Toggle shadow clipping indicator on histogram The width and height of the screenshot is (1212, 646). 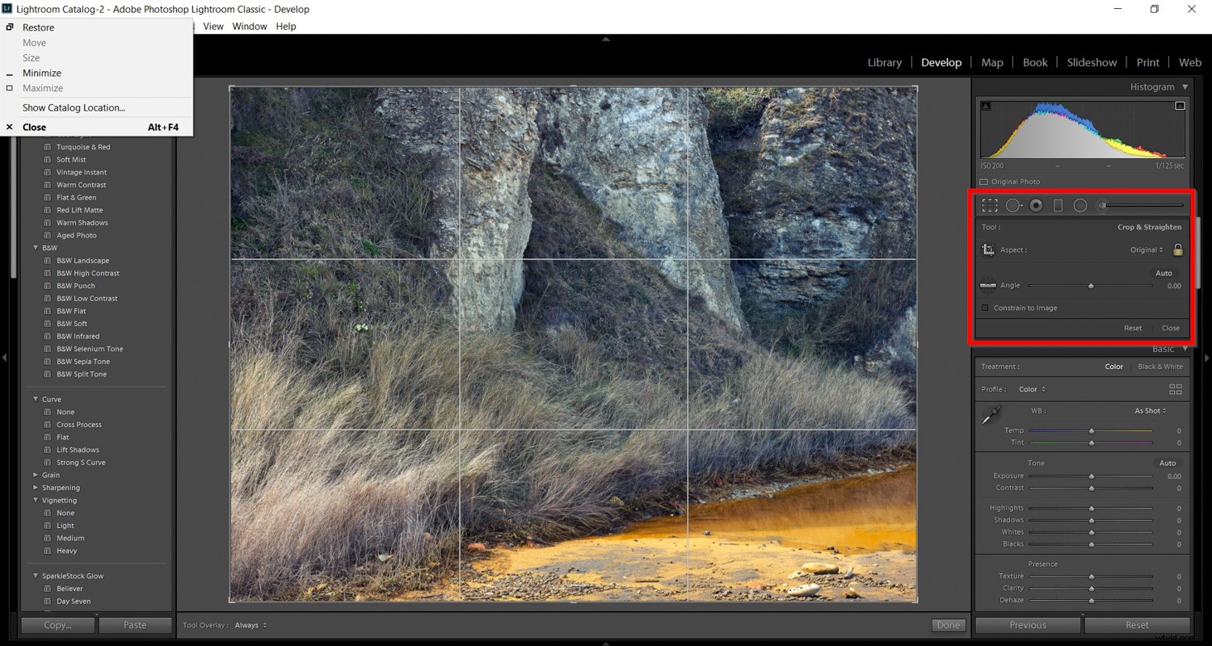point(986,105)
